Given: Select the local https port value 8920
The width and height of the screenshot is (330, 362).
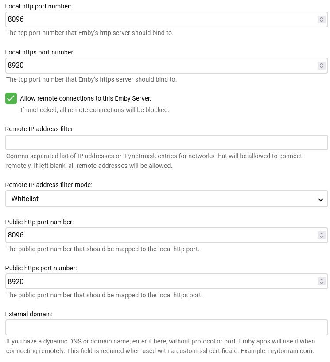Looking at the screenshot, I should [x=133, y=66].
